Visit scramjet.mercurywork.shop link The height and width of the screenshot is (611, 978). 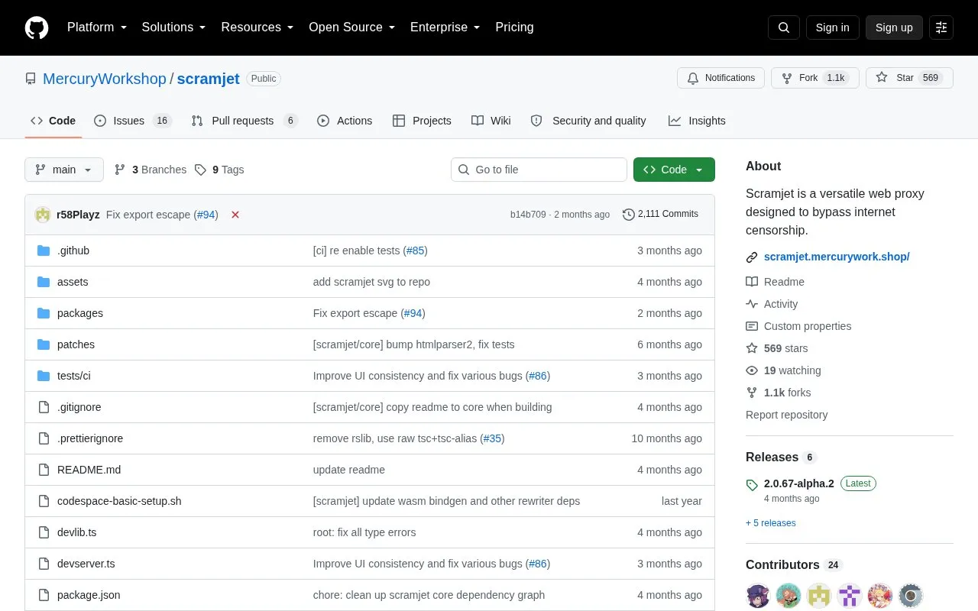click(x=837, y=257)
